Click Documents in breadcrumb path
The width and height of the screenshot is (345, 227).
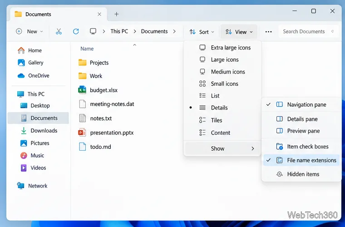tap(154, 31)
